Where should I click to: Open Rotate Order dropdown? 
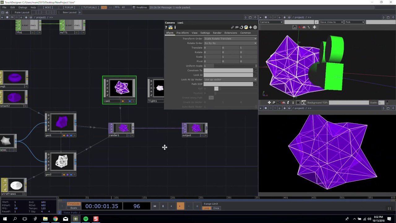point(230,43)
